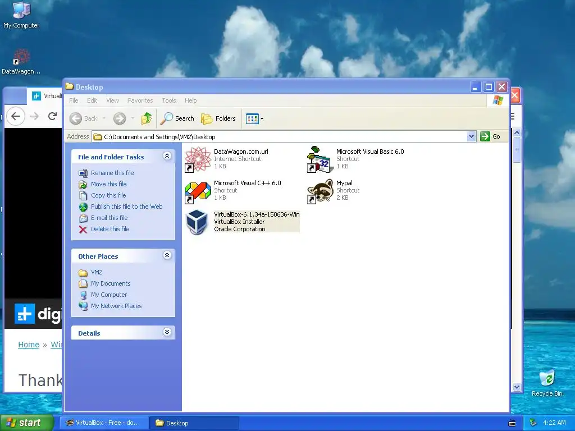This screenshot has width=575, height=431.
Task: Go to My Computer in Other Places
Action: pos(109,295)
